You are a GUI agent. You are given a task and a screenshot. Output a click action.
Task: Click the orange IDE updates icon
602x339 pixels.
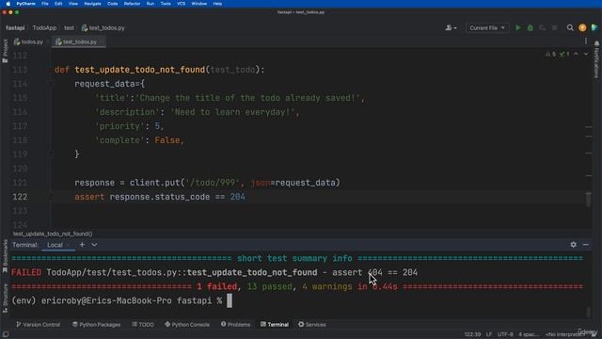point(582,27)
